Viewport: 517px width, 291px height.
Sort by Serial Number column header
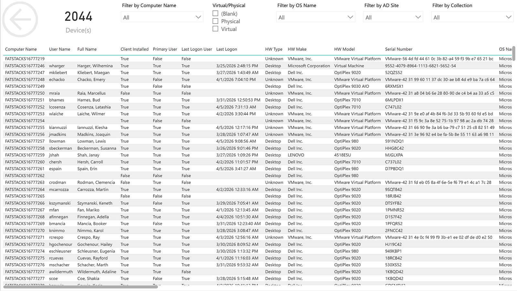click(x=399, y=49)
